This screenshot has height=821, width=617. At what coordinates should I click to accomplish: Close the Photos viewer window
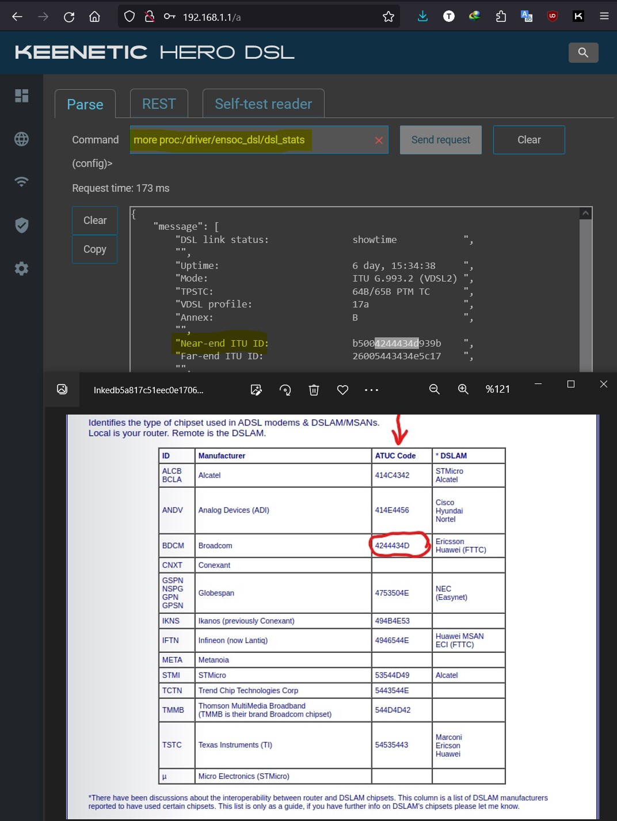(x=604, y=384)
